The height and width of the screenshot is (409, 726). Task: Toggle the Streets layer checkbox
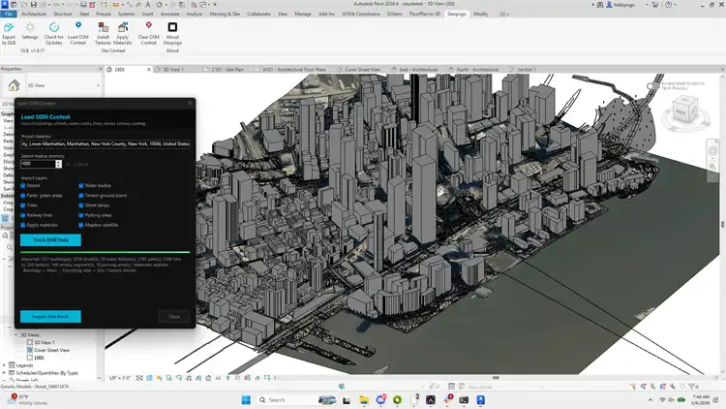(x=23, y=185)
